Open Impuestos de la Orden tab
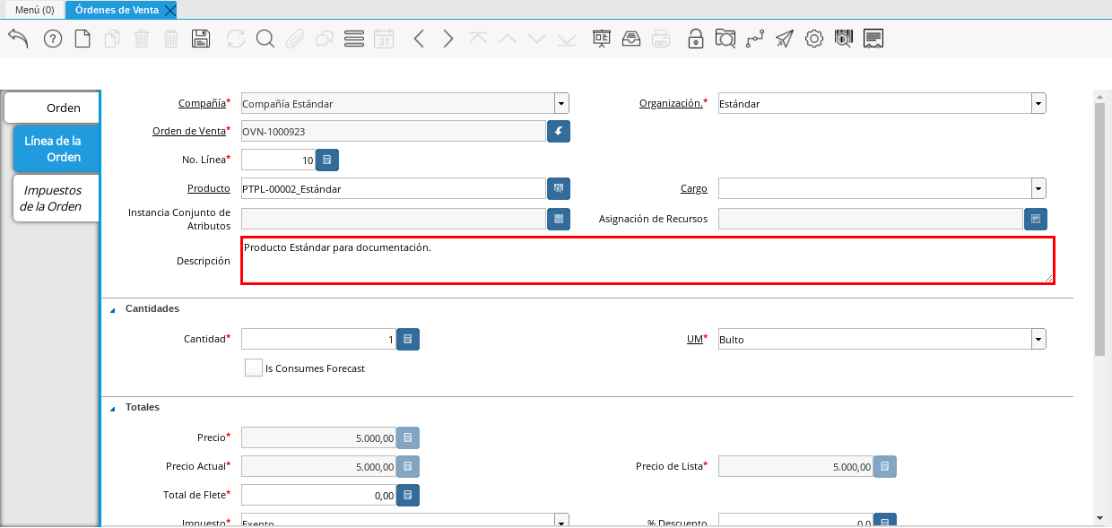Viewport: 1112px width, 528px height. click(52, 198)
